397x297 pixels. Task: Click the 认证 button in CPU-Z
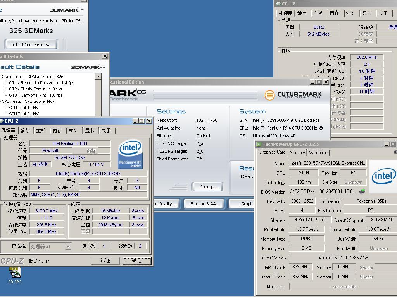[x=105, y=261]
